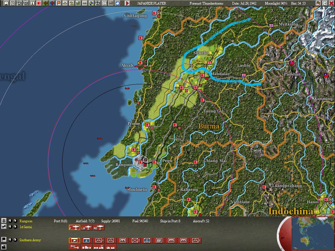Click the red arrow end turn button
This screenshot has width=335, height=251.
coord(127,3)
